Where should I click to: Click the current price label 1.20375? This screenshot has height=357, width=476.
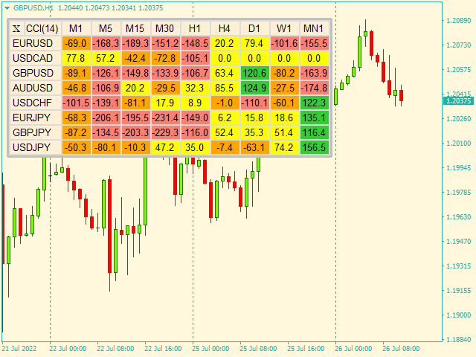(x=458, y=101)
